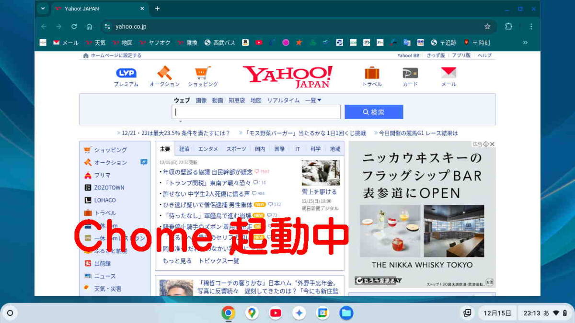Focus the Yahoo search input box

click(256, 112)
